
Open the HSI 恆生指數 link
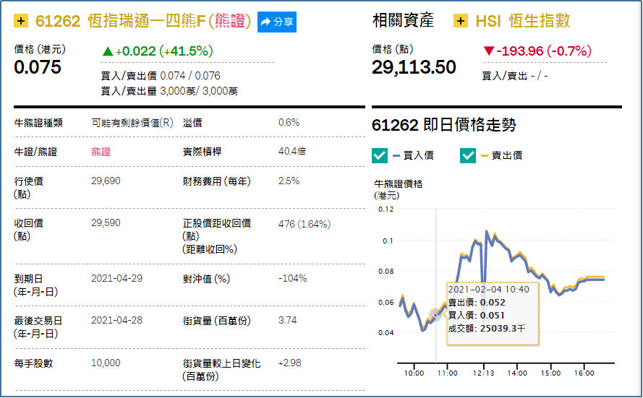pos(522,21)
